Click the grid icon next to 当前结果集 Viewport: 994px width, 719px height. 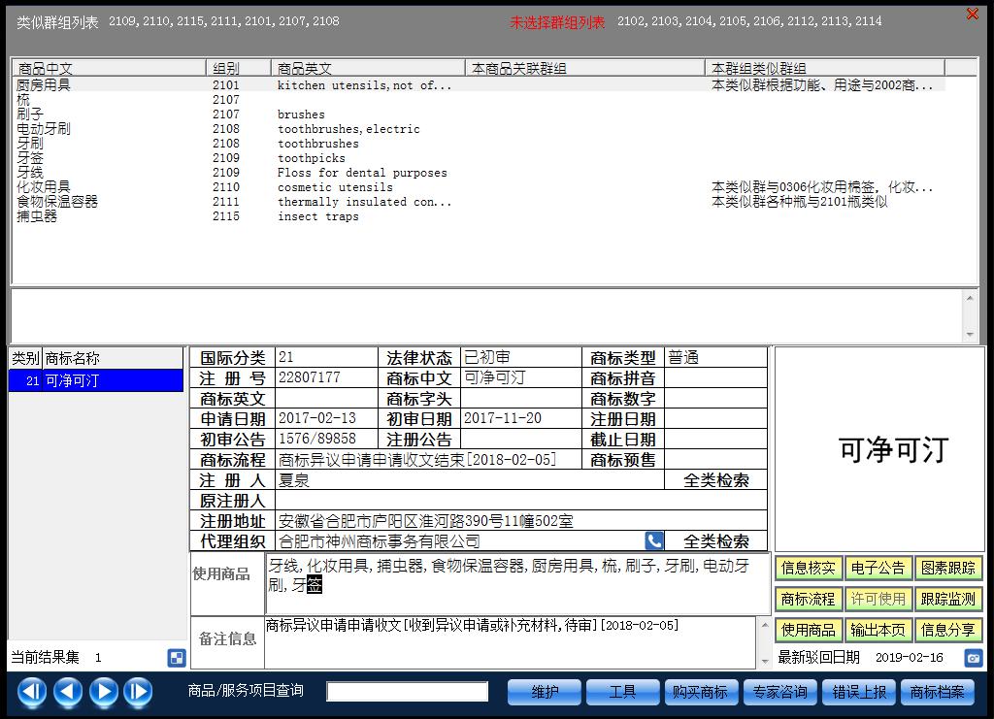tap(177, 658)
